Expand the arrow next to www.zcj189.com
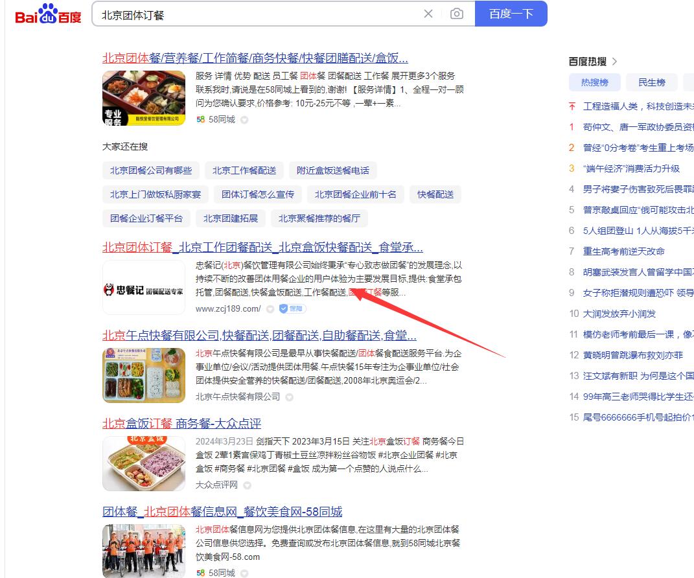The image size is (694, 578). [x=270, y=308]
